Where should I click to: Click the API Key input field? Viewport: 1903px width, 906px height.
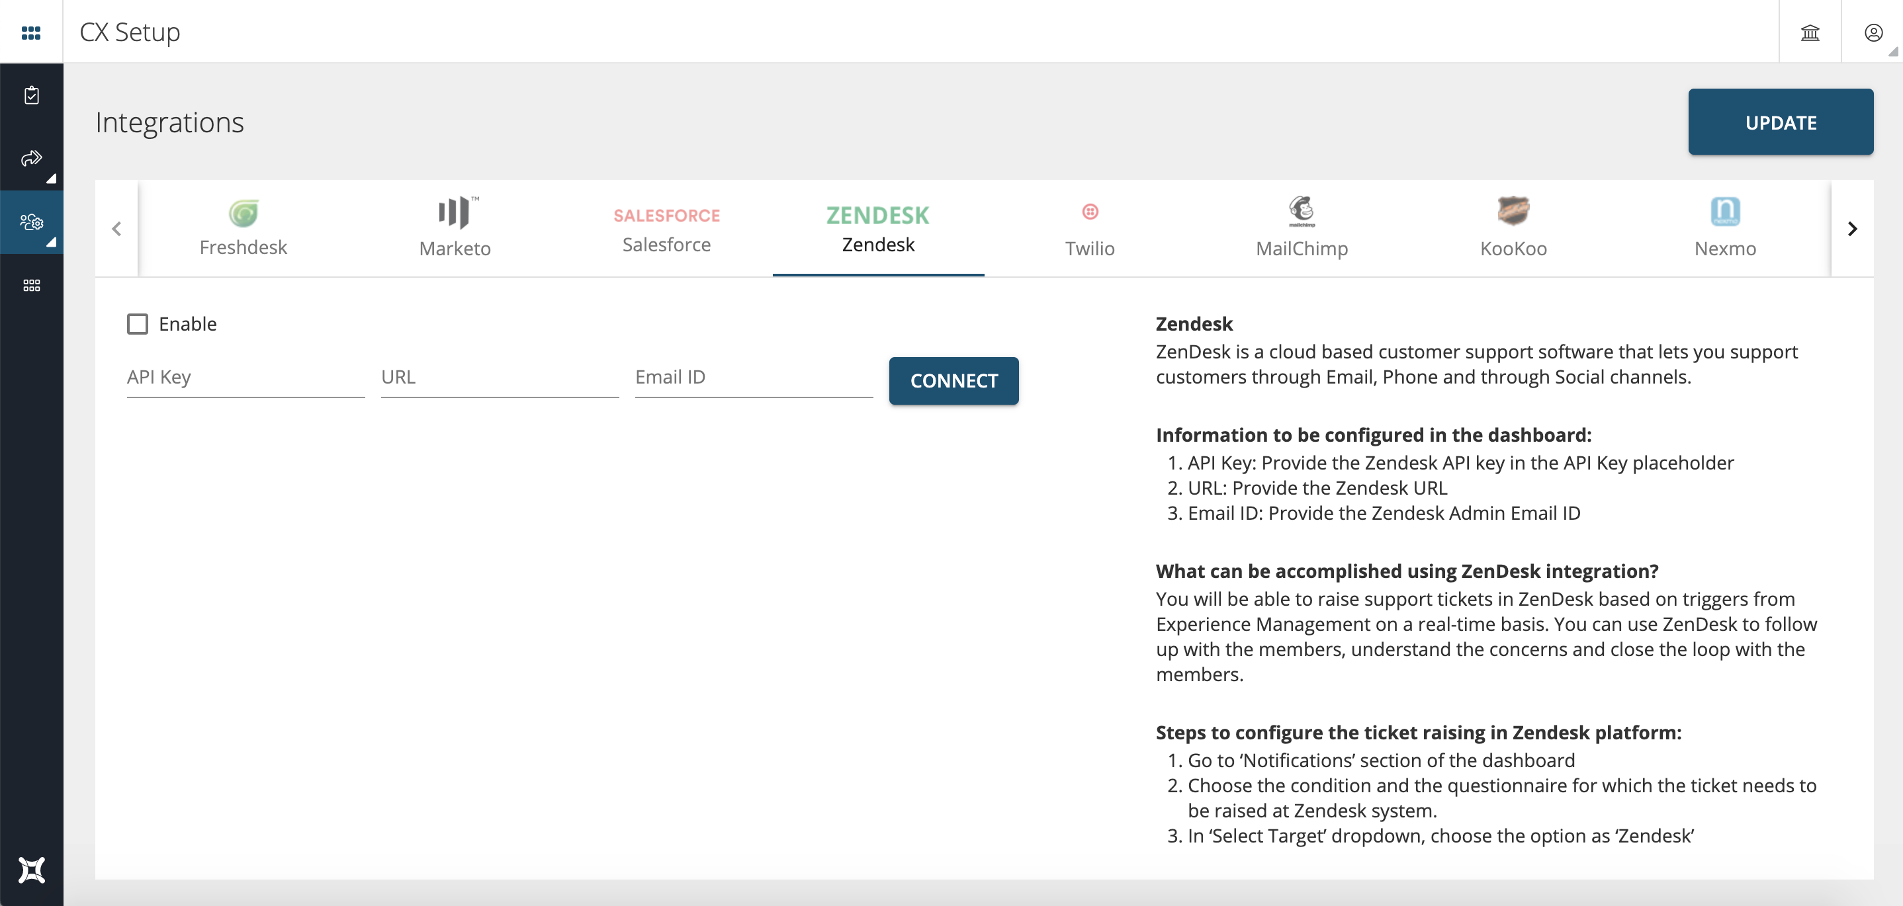pos(243,377)
